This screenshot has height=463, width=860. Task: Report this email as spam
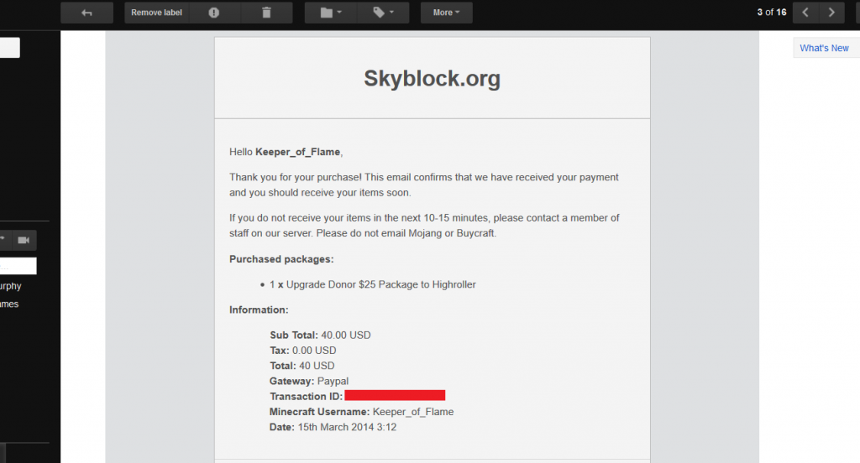(214, 13)
